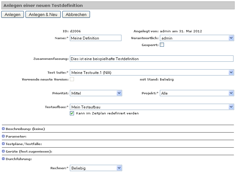The width and height of the screenshot is (236, 172).
Task: Expand Testpläne/Testfälle section plus icon
Action: pyautogui.click(x=3, y=144)
